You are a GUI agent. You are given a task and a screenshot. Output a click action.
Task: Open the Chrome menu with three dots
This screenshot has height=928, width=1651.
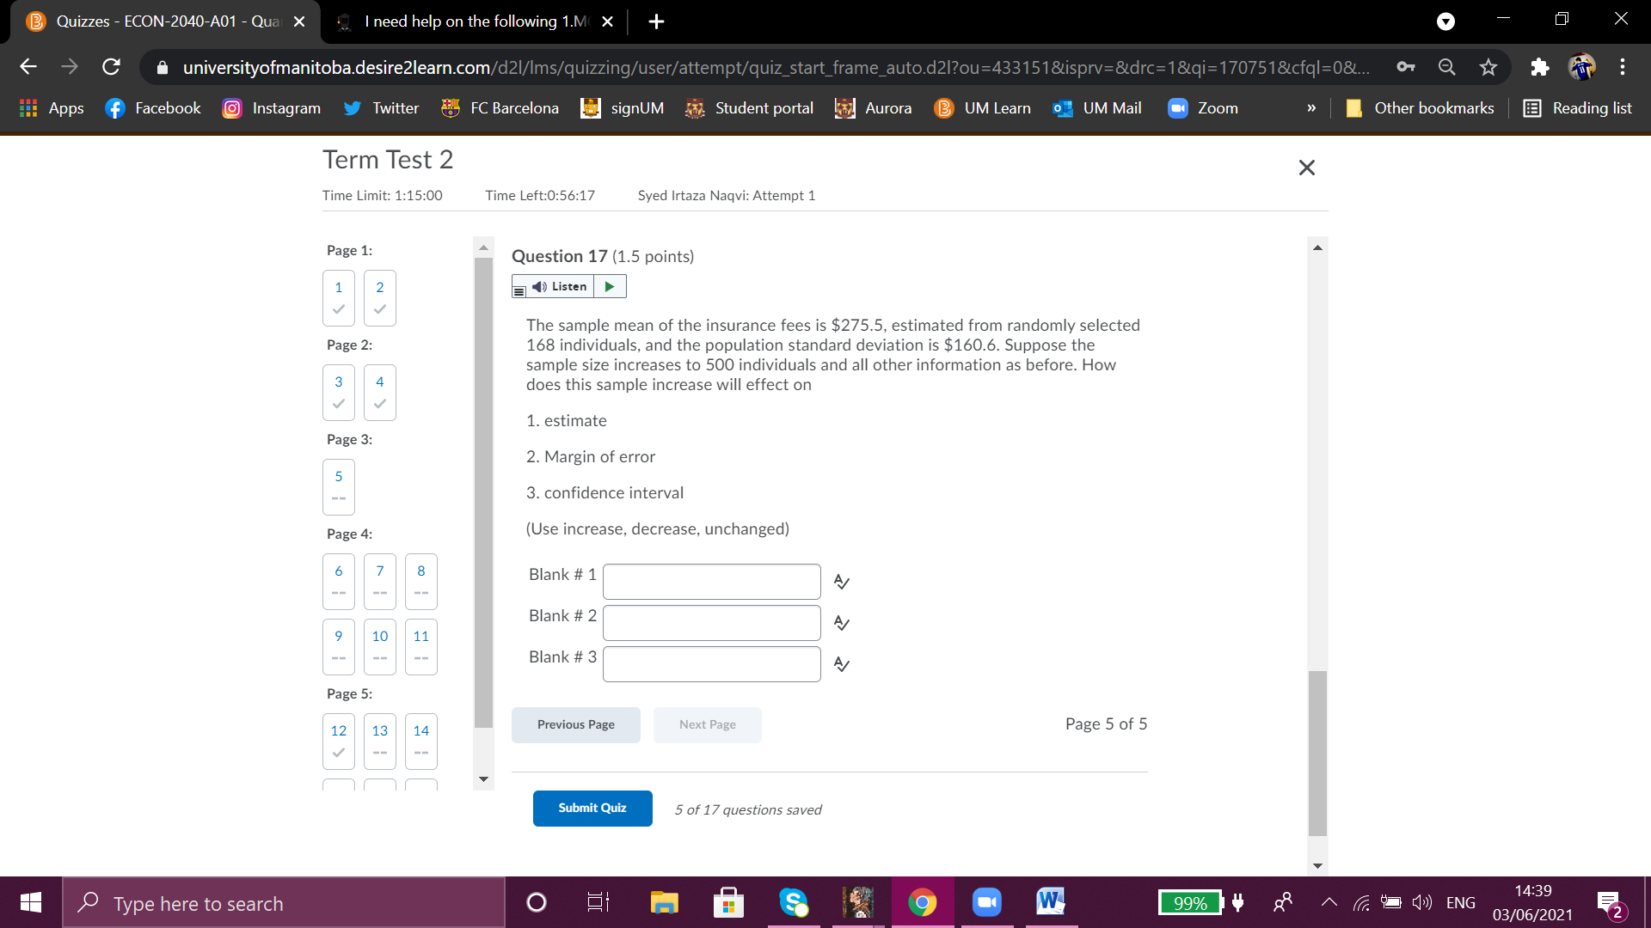tap(1622, 67)
